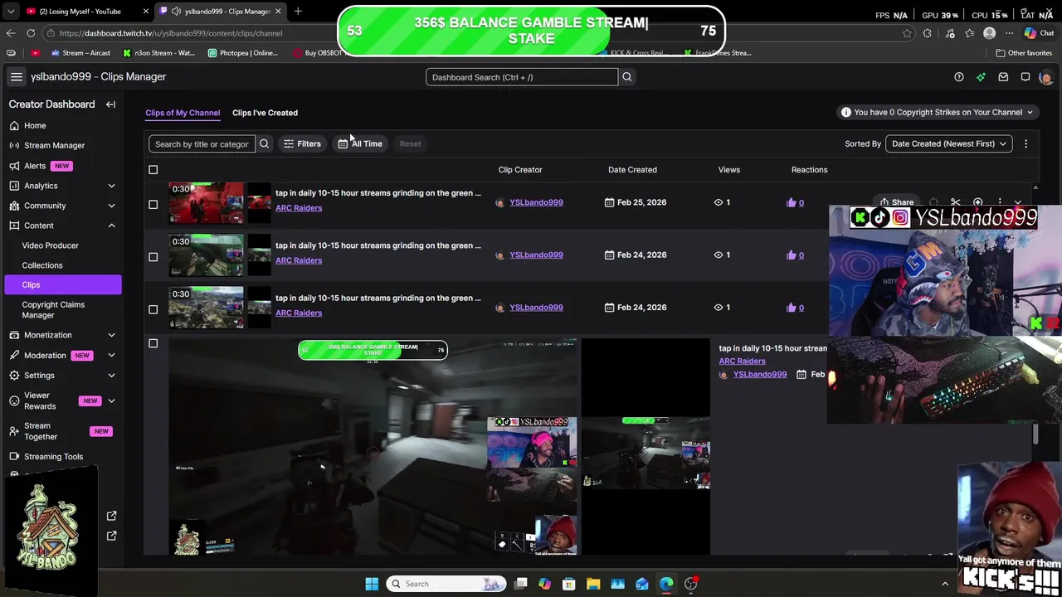This screenshot has height=597, width=1062.
Task: Open the Sorted By Date Created dropdown
Action: pyautogui.click(x=948, y=143)
